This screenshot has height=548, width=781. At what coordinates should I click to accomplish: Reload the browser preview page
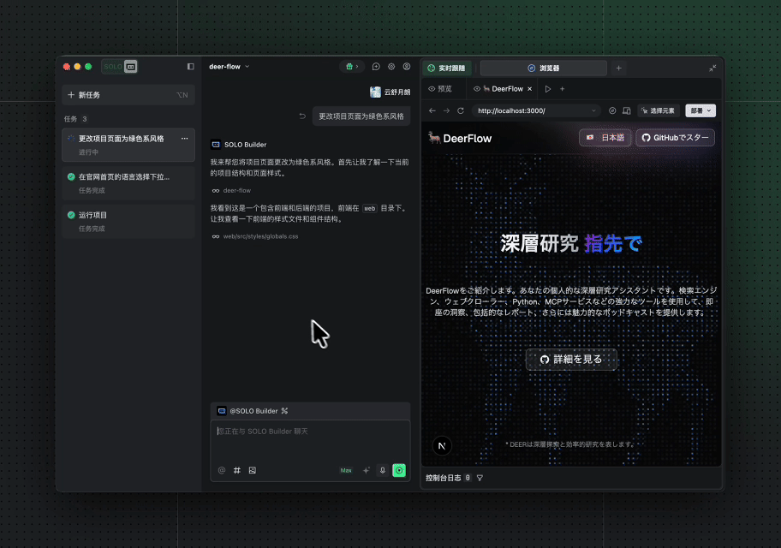461,110
